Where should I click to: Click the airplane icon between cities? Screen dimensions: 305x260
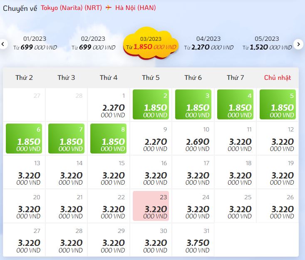pyautogui.click(x=109, y=7)
